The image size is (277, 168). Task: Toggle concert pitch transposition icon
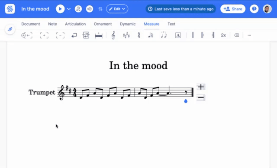tap(100, 9)
